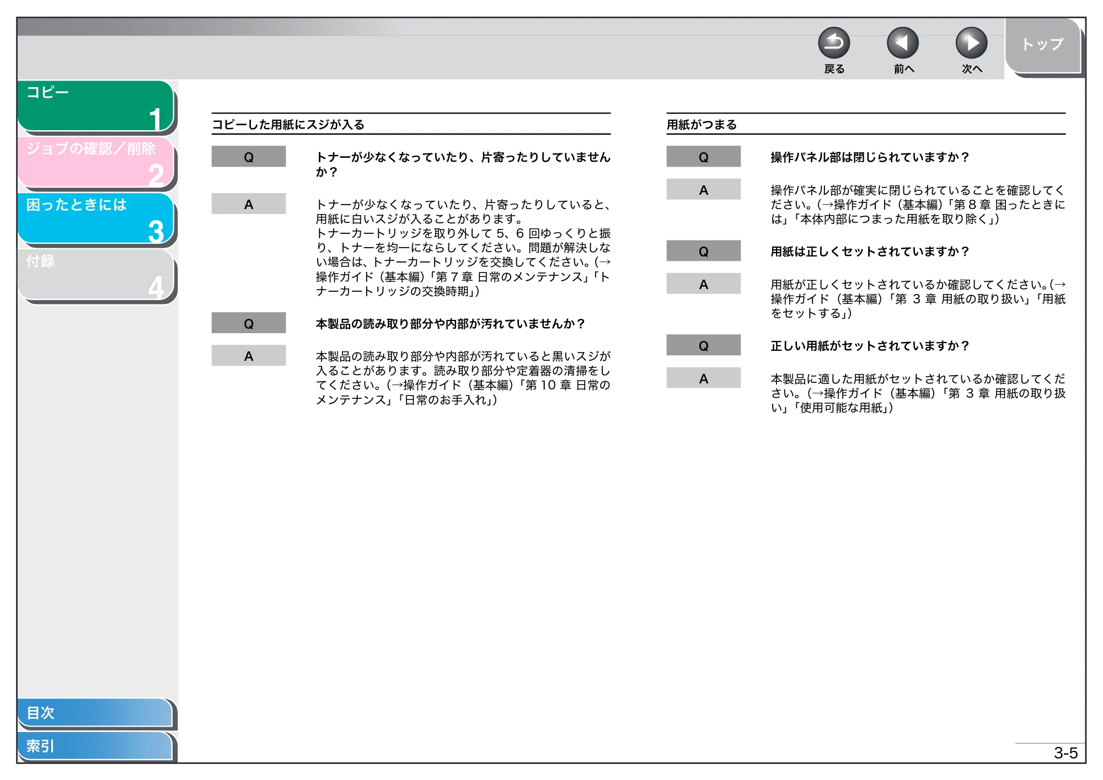
Task: Click reference 第 10 章 日常のメンテナンス
Action: tap(463, 392)
